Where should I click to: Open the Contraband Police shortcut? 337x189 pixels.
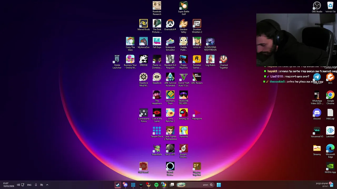pos(143,115)
